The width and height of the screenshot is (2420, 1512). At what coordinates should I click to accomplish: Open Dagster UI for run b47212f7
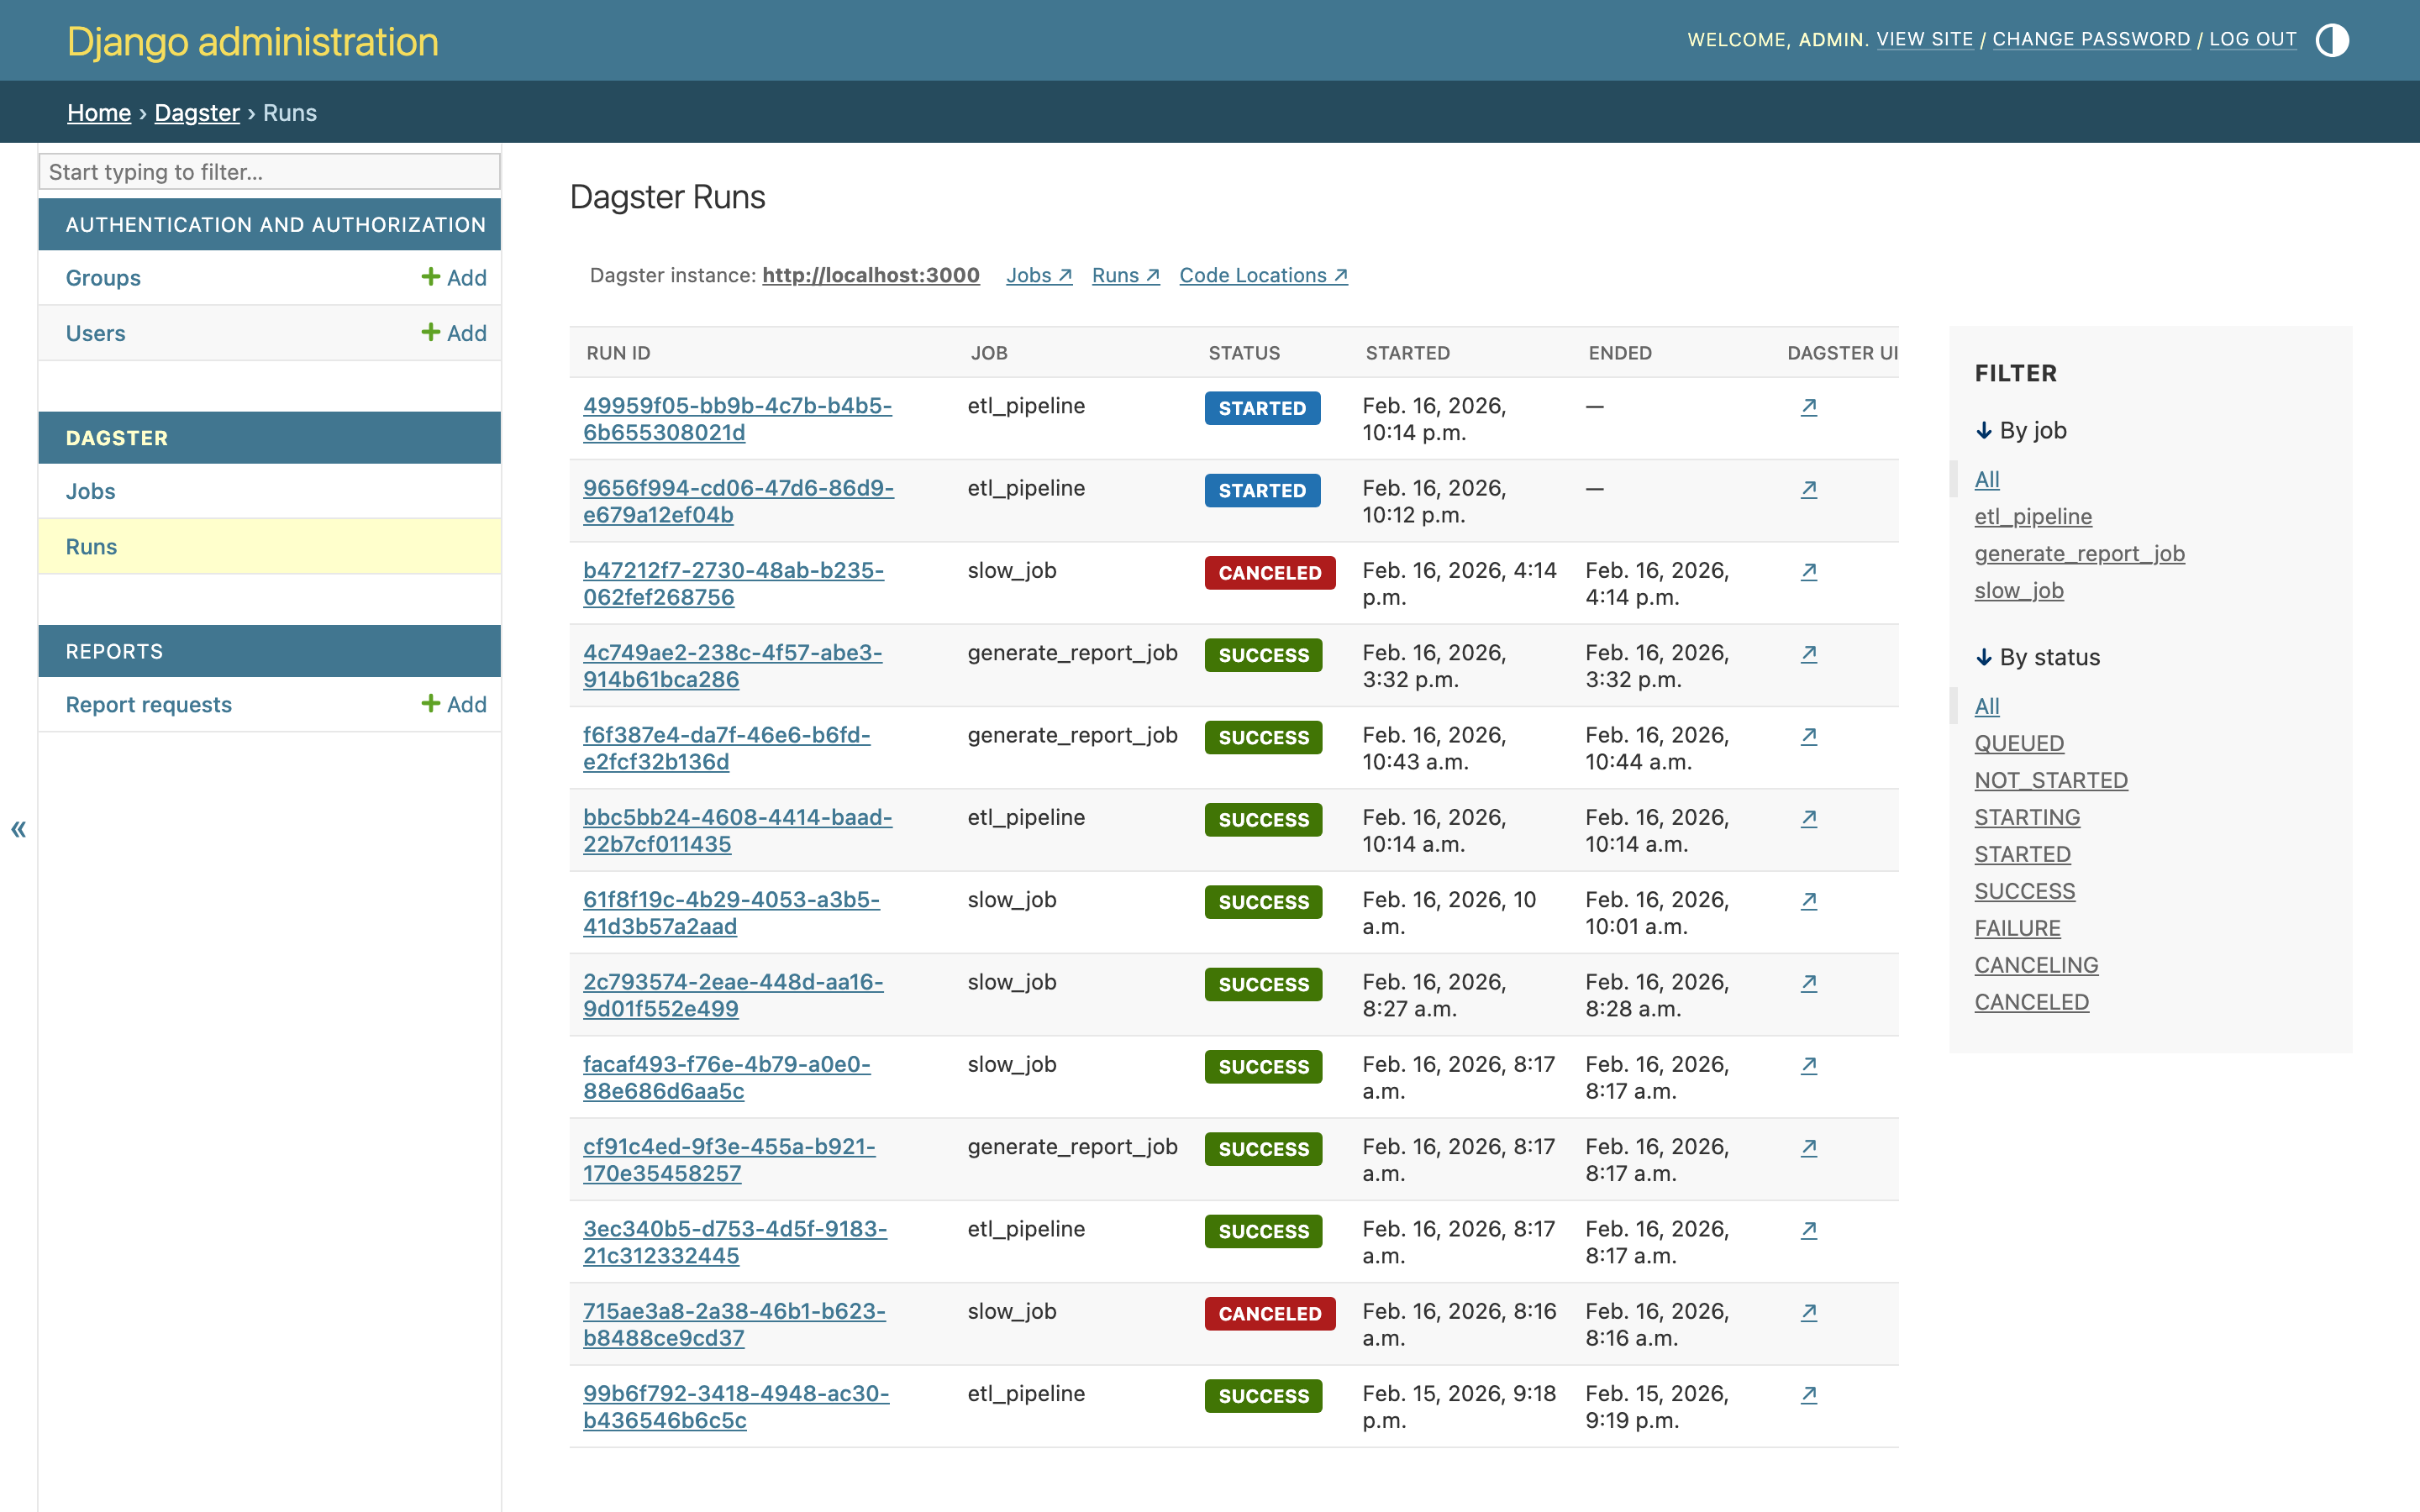point(1808,570)
